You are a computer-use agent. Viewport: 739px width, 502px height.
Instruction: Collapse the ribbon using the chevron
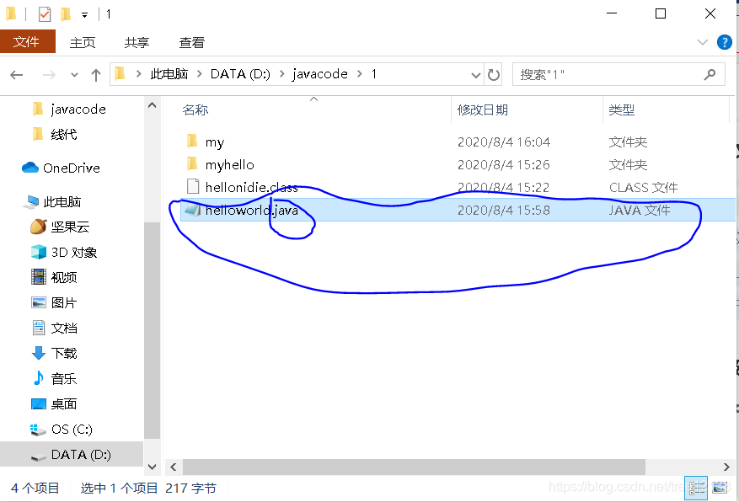[702, 42]
